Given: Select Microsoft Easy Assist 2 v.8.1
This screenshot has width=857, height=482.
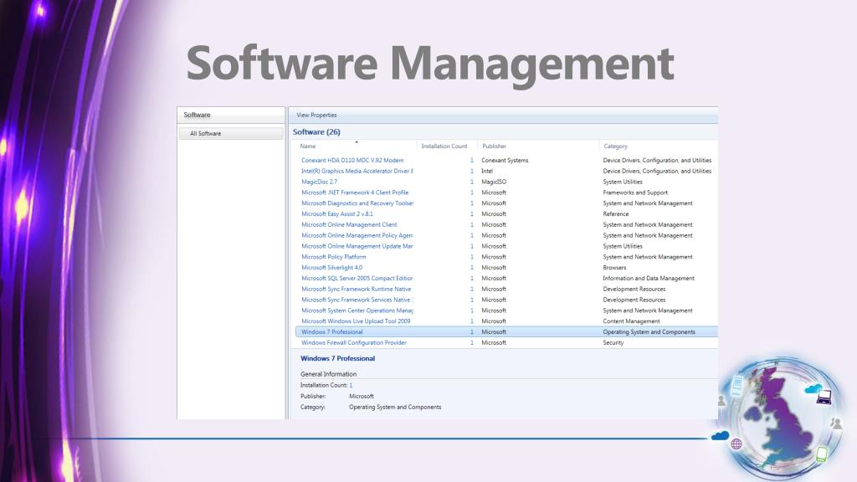Looking at the screenshot, I should click(337, 214).
